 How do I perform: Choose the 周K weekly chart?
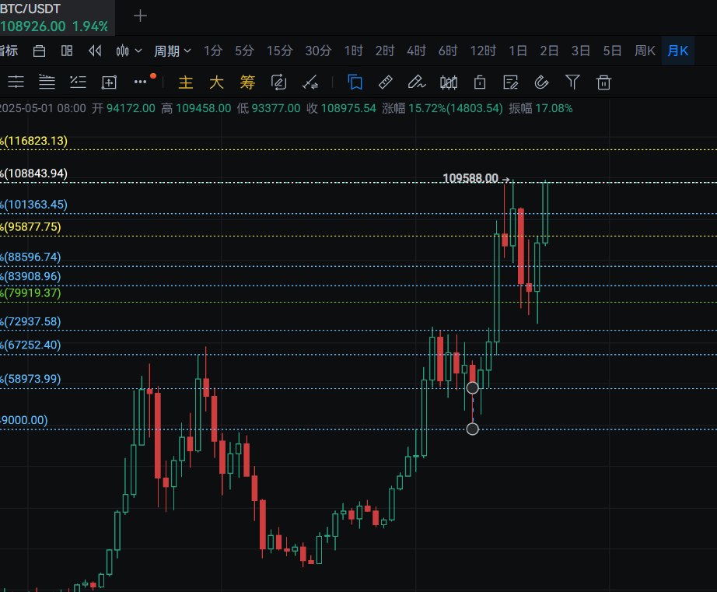pos(645,51)
